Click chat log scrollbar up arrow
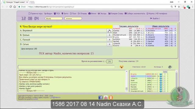Image resolution: width=195 pixels, height=109 pixels. click(126, 71)
